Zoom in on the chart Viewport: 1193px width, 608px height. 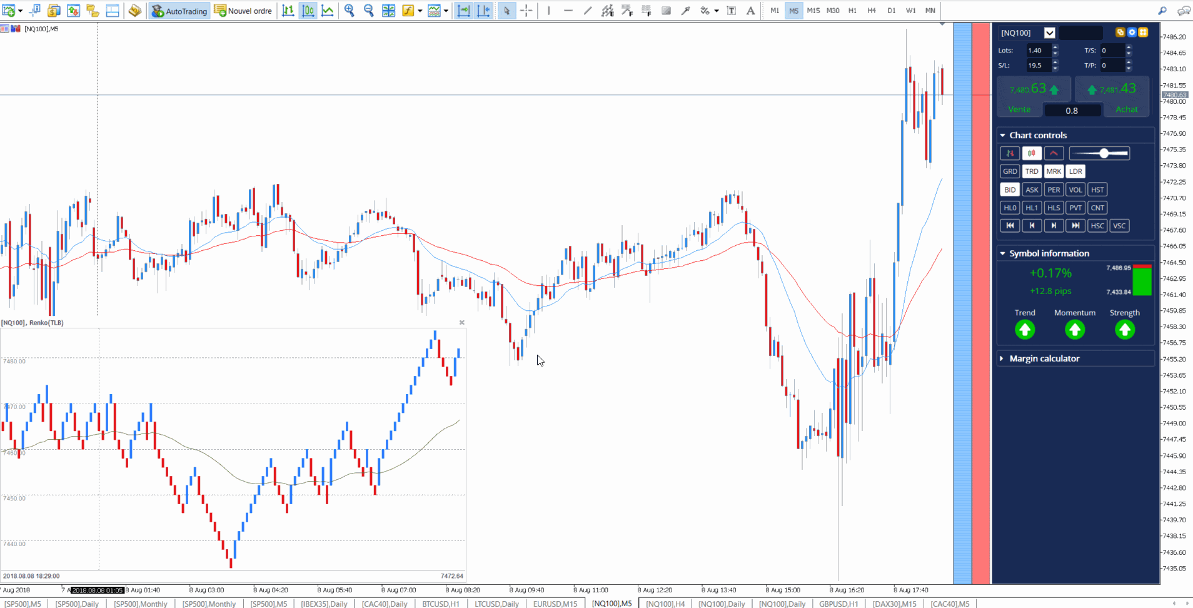pyautogui.click(x=349, y=11)
